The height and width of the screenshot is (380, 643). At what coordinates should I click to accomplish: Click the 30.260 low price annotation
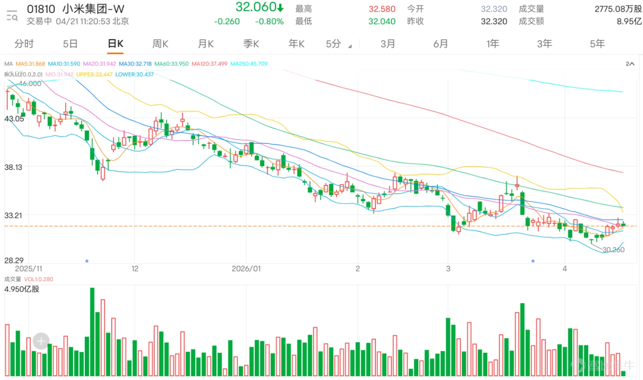613,250
